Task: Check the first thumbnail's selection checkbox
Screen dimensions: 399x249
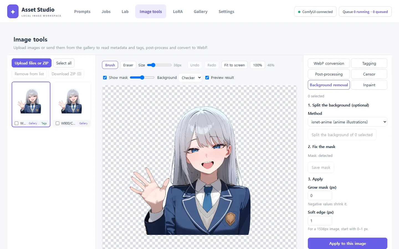Action: pos(16,123)
